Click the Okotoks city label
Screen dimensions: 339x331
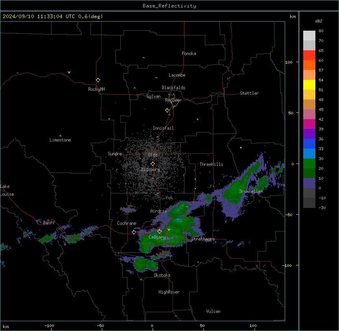click(x=162, y=275)
